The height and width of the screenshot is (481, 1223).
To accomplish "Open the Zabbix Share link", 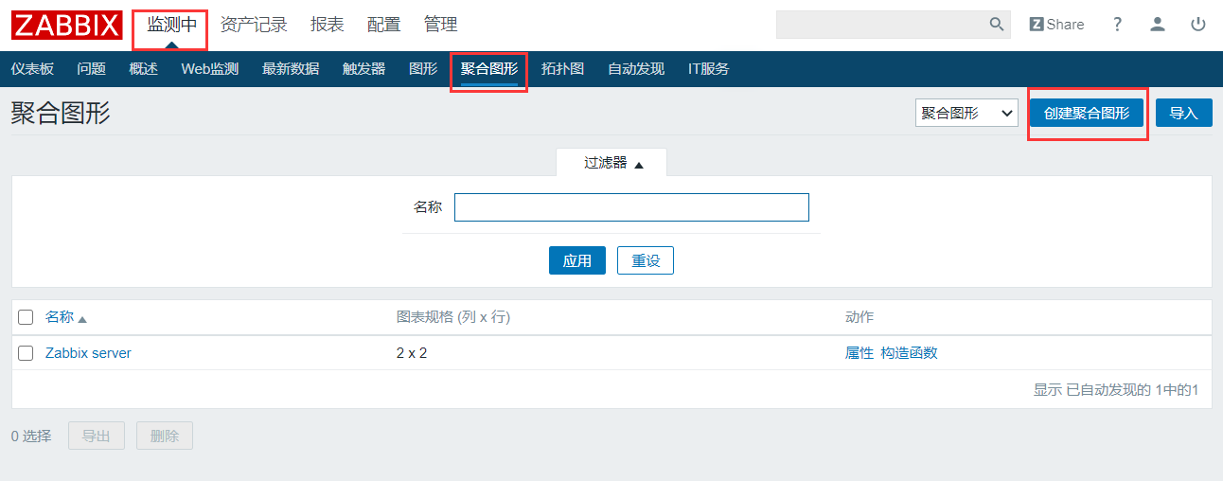I will point(1056,25).
